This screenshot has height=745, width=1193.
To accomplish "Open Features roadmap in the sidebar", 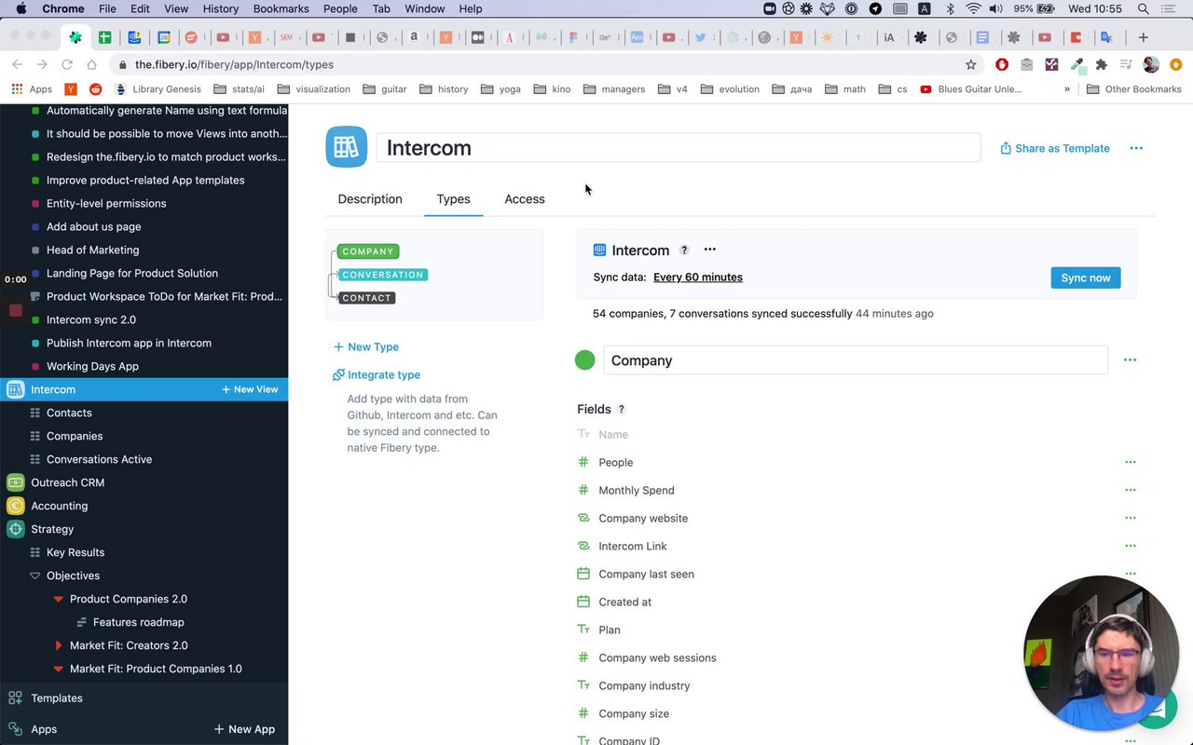I will pyautogui.click(x=139, y=622).
